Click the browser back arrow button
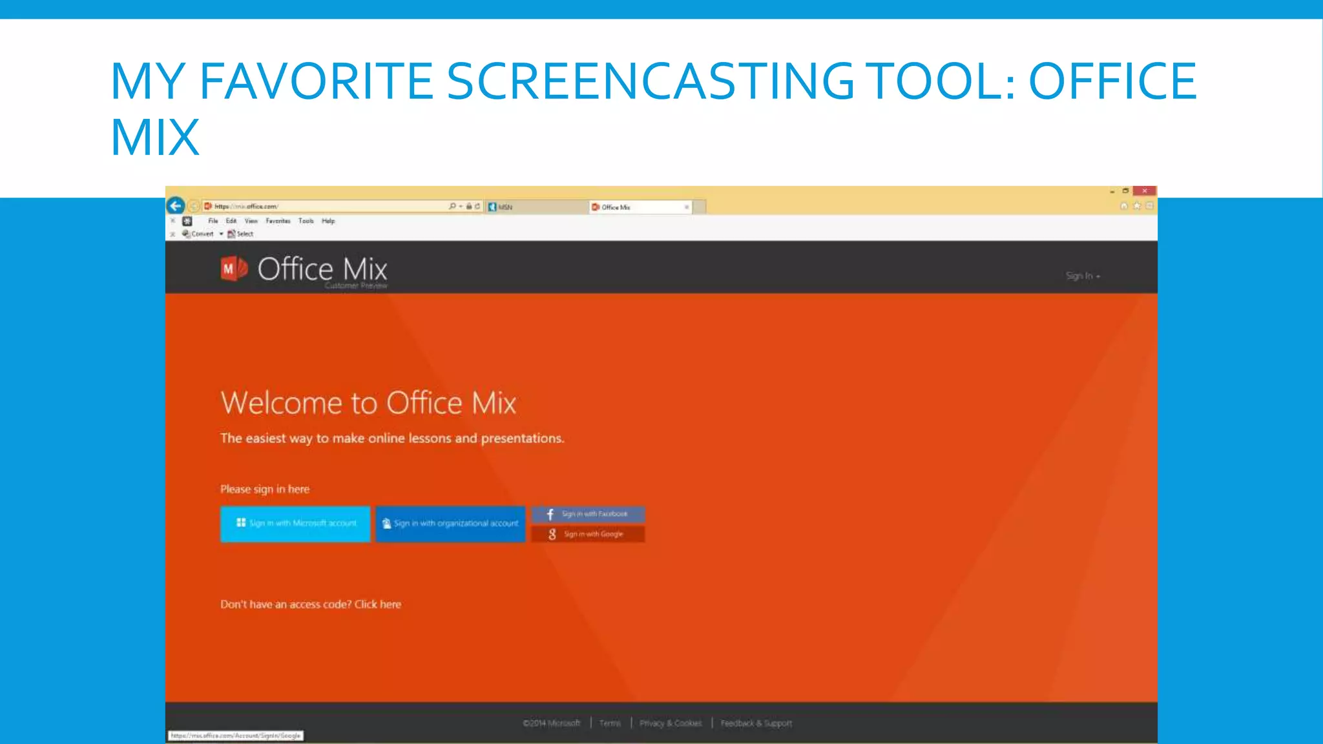 pos(176,206)
